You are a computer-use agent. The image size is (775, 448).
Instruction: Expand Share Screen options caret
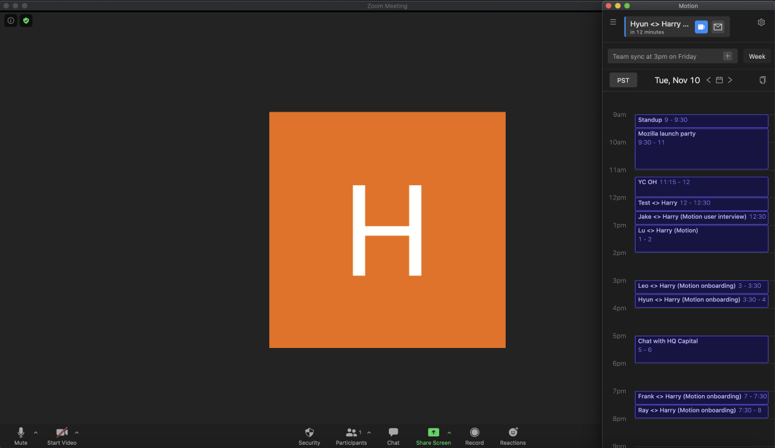click(x=449, y=433)
